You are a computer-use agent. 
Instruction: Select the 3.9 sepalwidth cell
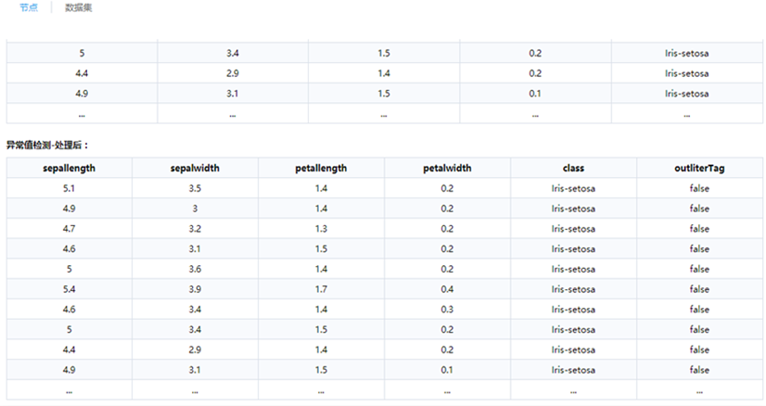pyautogui.click(x=195, y=289)
